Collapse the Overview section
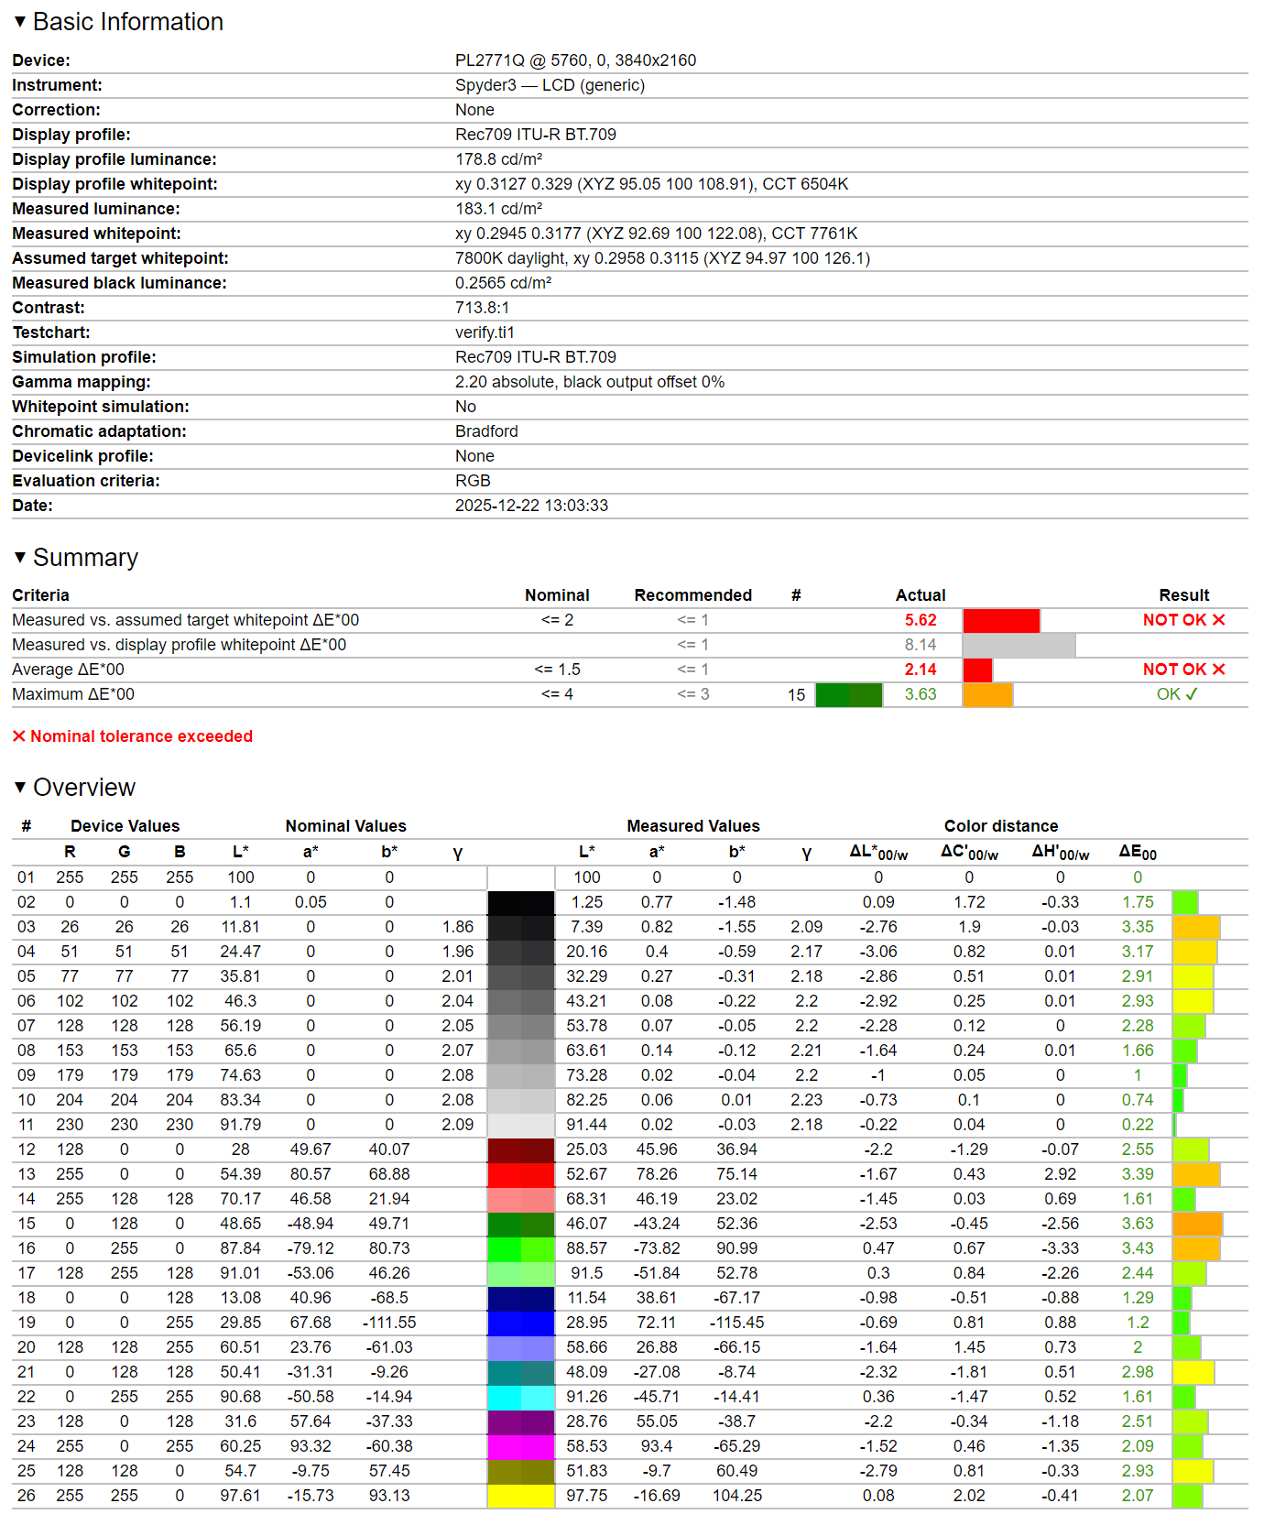 (20, 788)
